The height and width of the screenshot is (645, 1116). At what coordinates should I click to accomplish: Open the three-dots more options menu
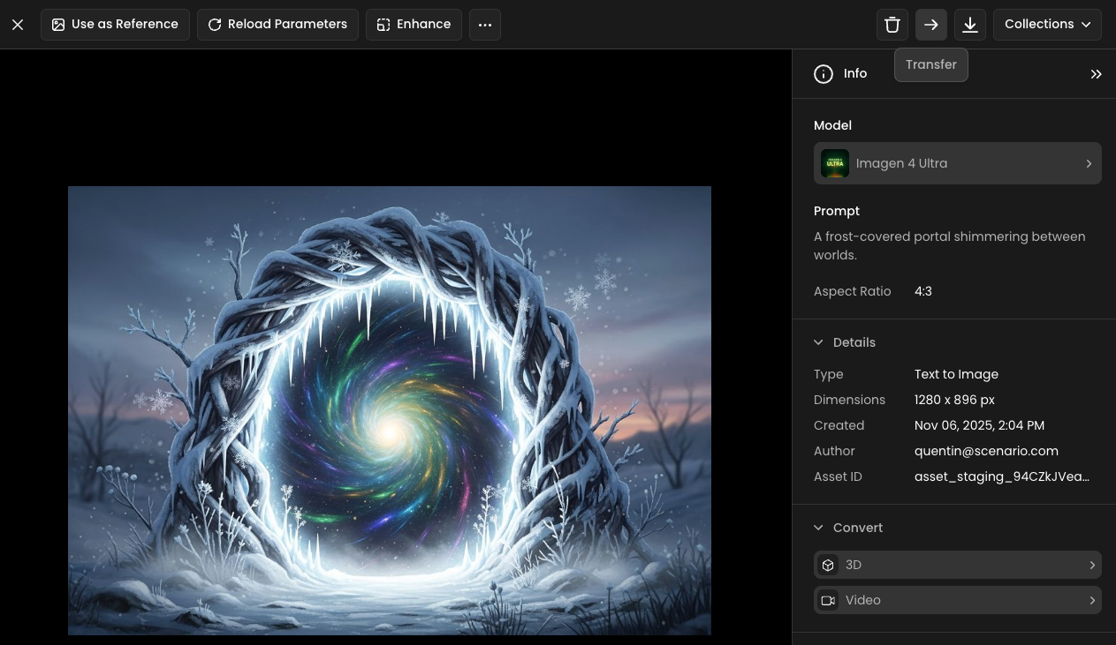pos(485,25)
